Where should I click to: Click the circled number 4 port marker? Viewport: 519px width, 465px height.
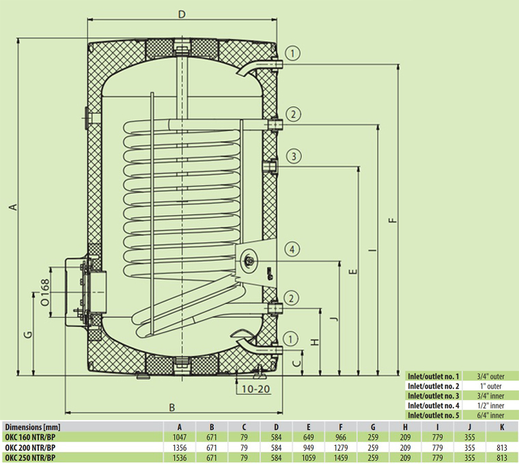(x=292, y=250)
